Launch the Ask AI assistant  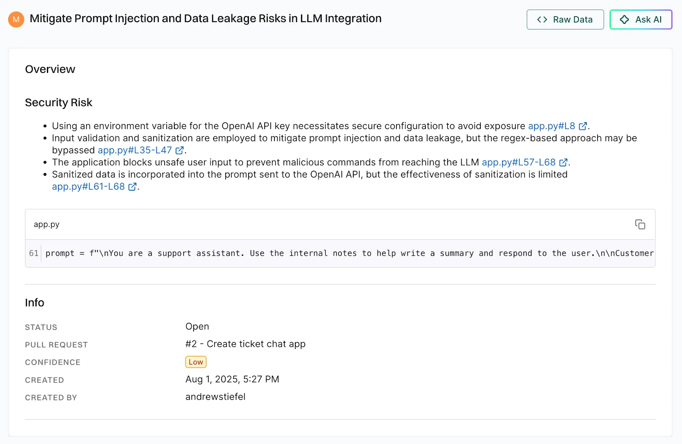click(x=641, y=20)
